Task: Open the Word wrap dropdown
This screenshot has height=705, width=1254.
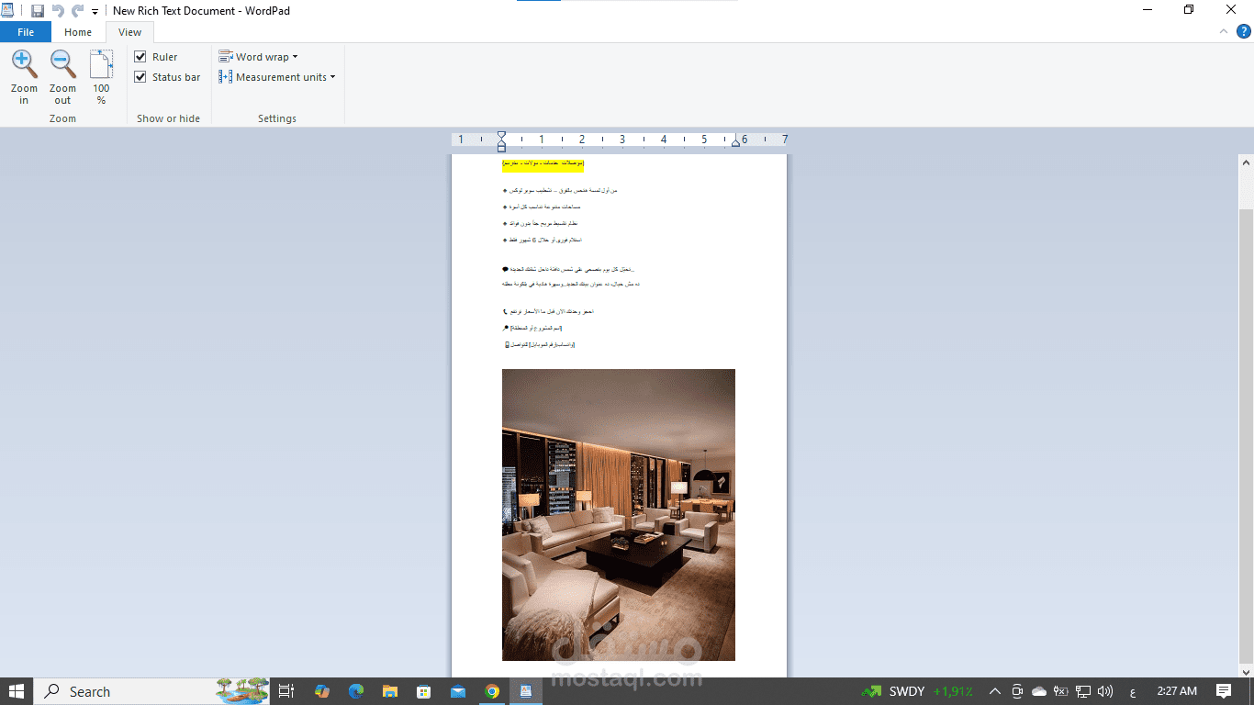Action: tap(258, 57)
